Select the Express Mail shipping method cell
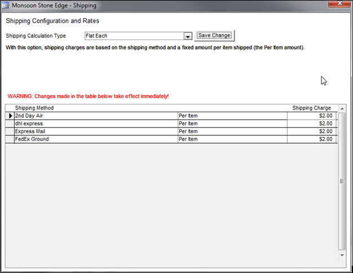 (95, 131)
